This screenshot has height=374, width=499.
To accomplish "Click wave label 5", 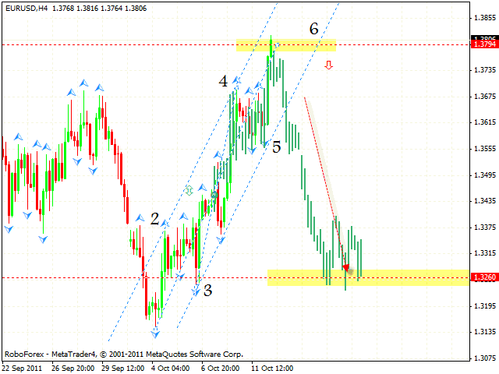I will [277, 147].
